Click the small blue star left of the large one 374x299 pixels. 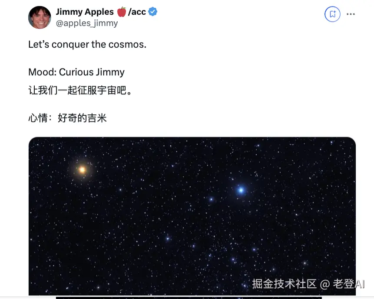click(211, 199)
